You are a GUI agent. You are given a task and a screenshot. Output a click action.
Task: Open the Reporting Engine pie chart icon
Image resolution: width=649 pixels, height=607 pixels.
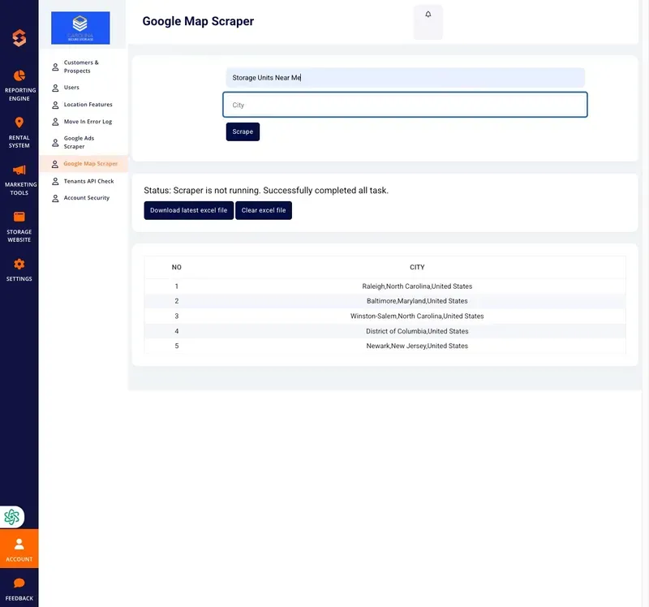pos(19,75)
